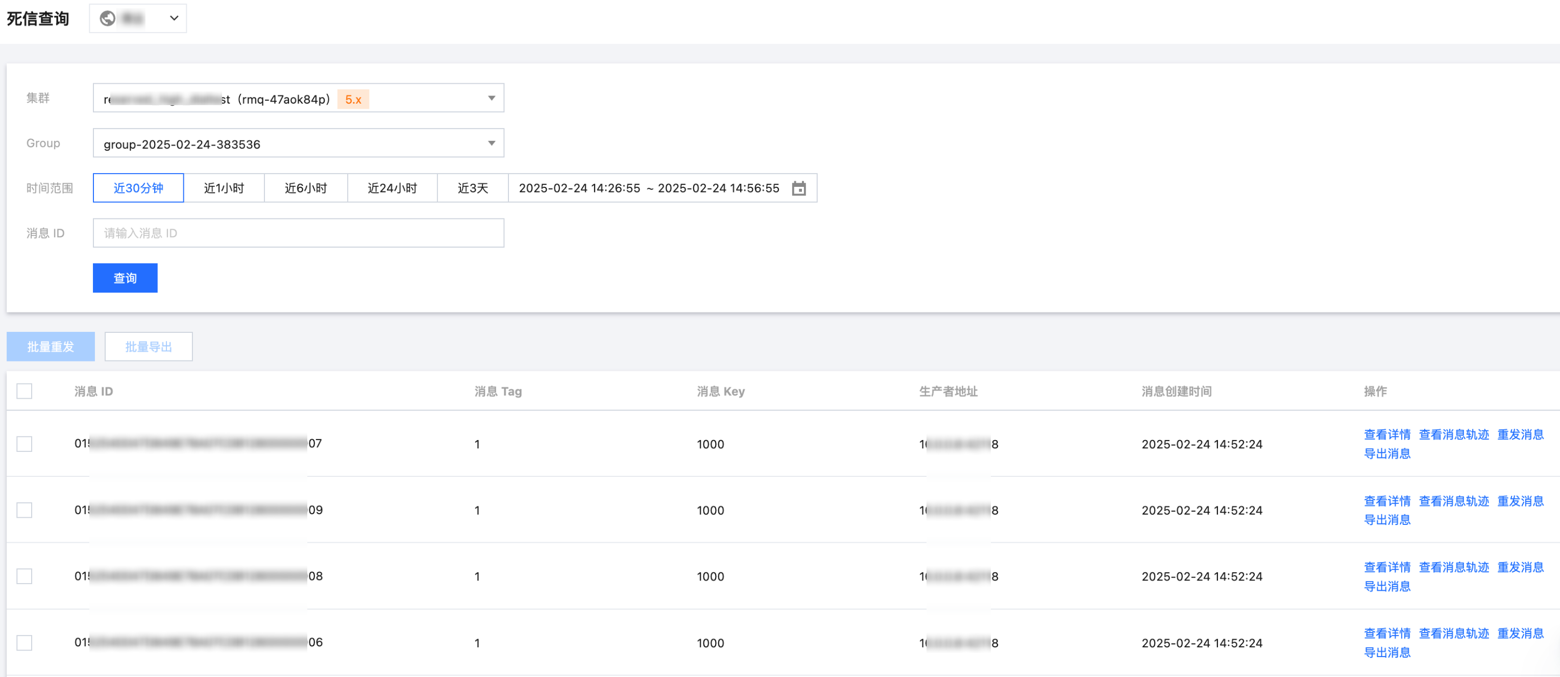Screen dimensions: 1560x677
Task: Open 查看消息轨迹 for message ending 09
Action: 1453,501
